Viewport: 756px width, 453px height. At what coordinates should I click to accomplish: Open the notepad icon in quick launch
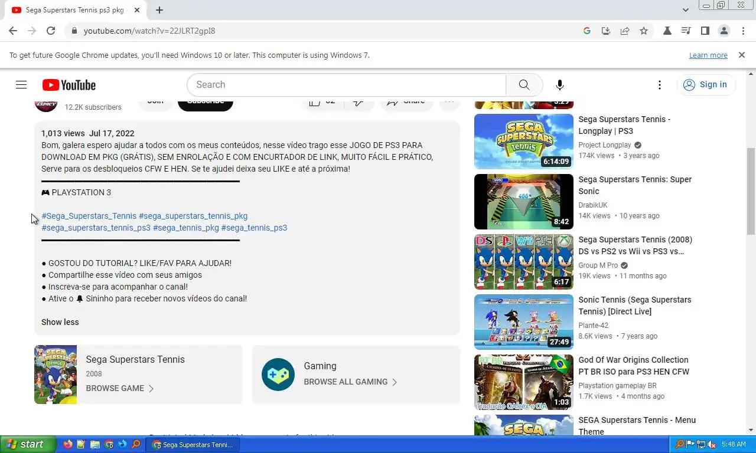82,444
